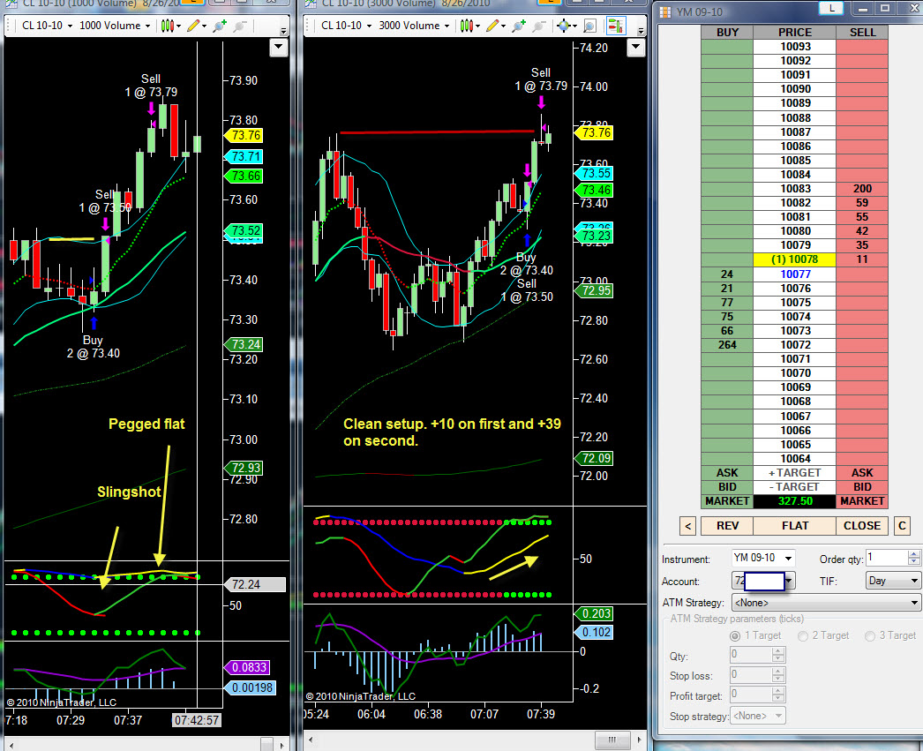Click zoom in magnifier in 1000 Volume chart
The height and width of the screenshot is (751, 923).
220,26
